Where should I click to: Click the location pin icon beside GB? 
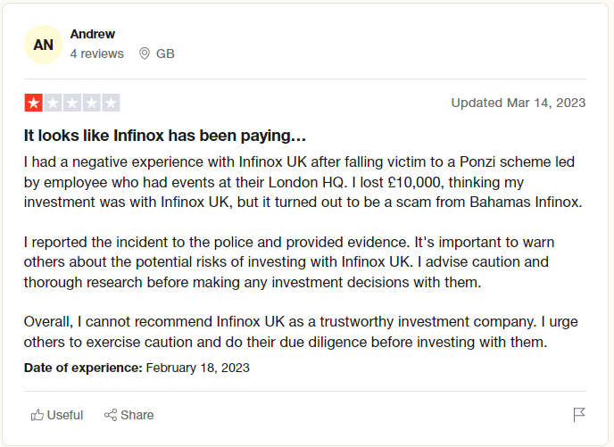click(x=145, y=54)
